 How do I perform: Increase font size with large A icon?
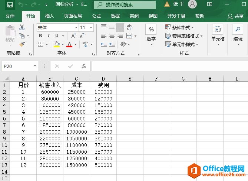click(73, 36)
